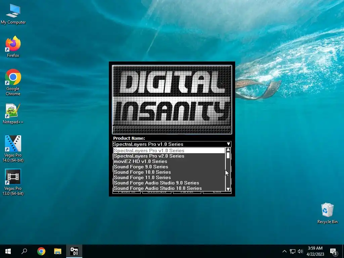The image size is (344, 258).
Task: Open the Windows Start menu
Action: (8, 251)
